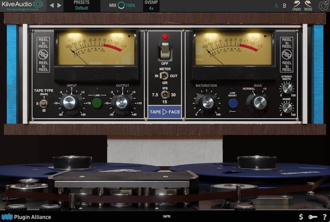
Task: Click the STEREO WIDTH knob
Action: (x=287, y=89)
